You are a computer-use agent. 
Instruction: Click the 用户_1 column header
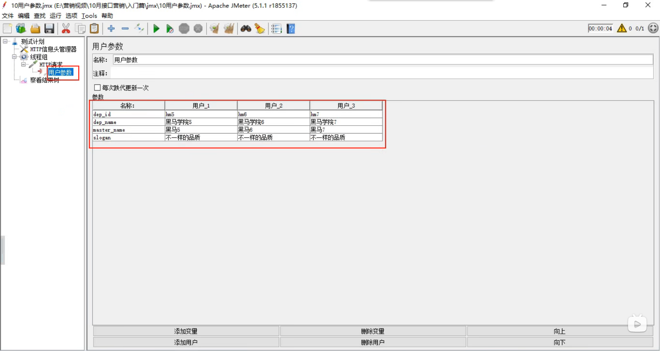[x=201, y=105]
